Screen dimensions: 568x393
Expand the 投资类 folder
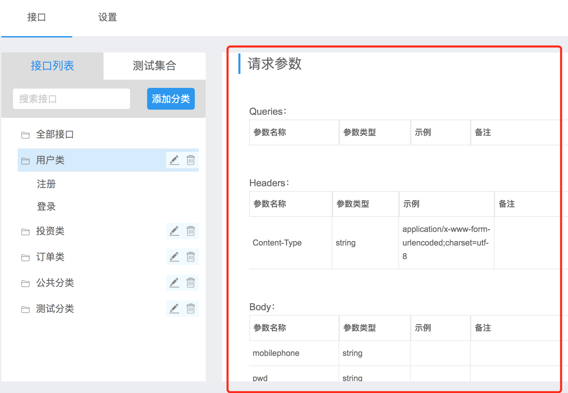tap(25, 231)
